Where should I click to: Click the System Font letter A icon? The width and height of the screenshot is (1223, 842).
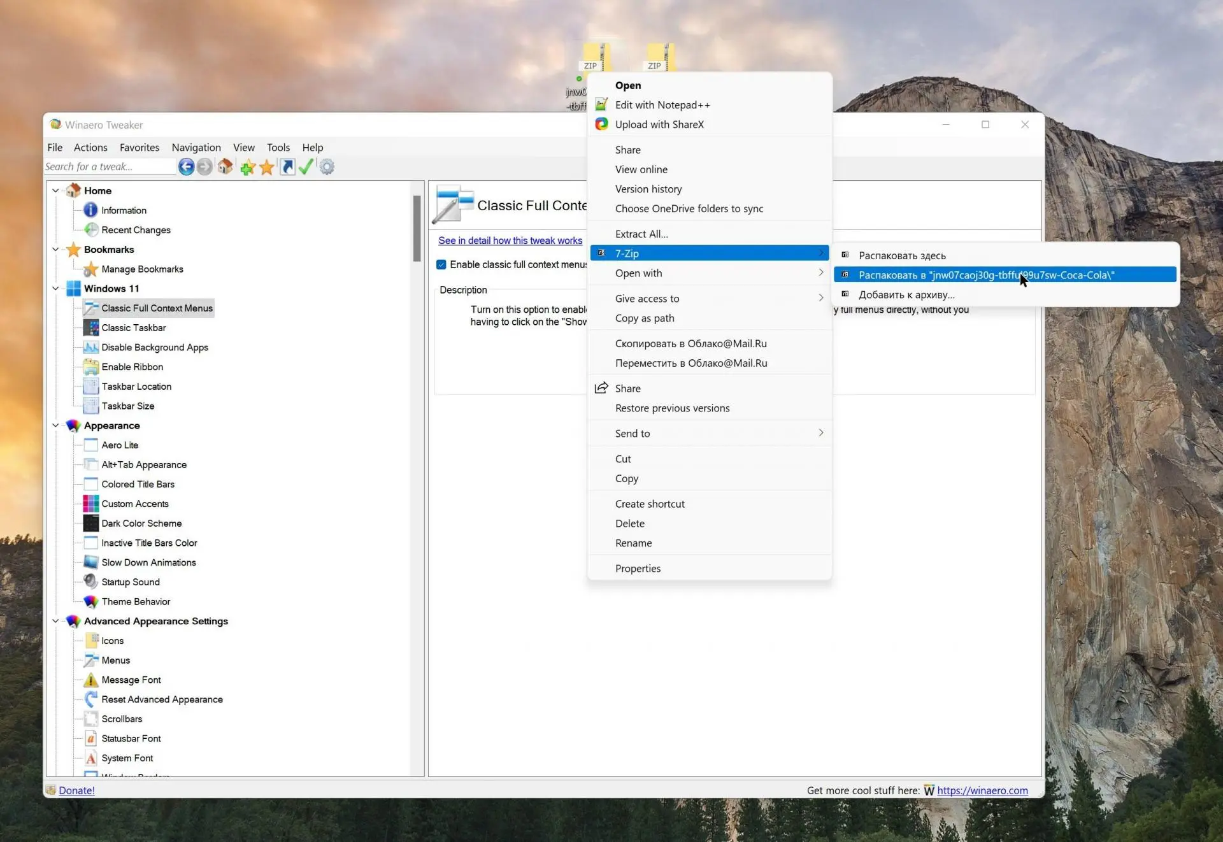pos(91,758)
